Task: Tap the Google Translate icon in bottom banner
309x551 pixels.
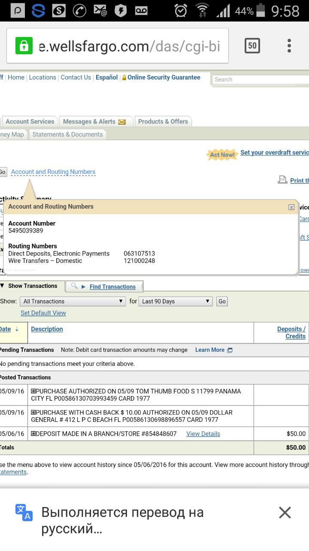Action: (x=24, y=512)
